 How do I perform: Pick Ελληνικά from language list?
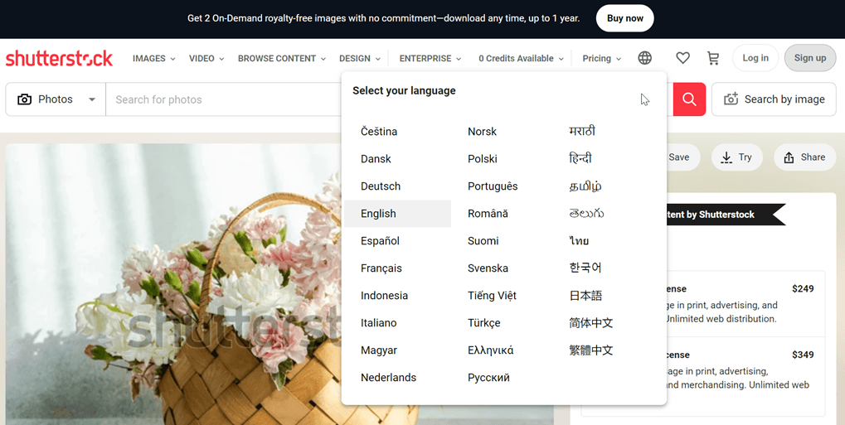coord(490,350)
